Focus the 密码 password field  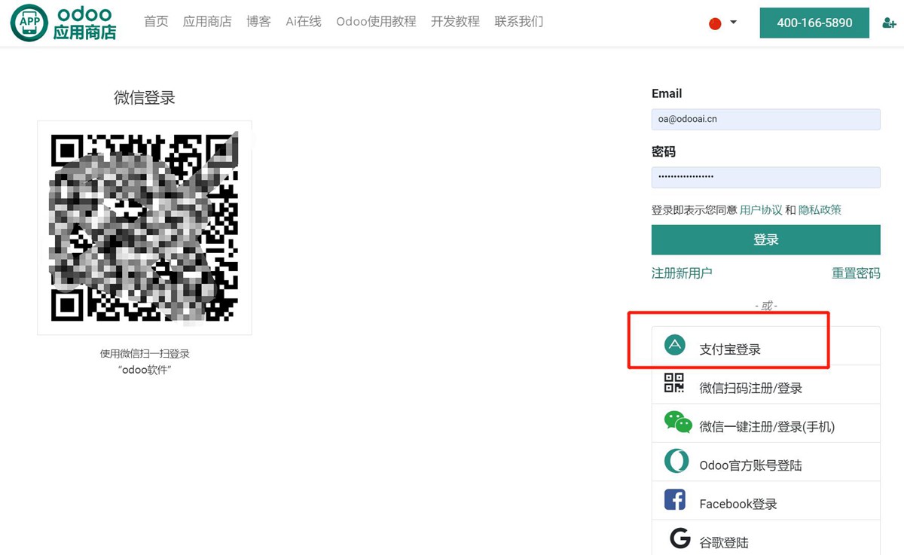[765, 177]
